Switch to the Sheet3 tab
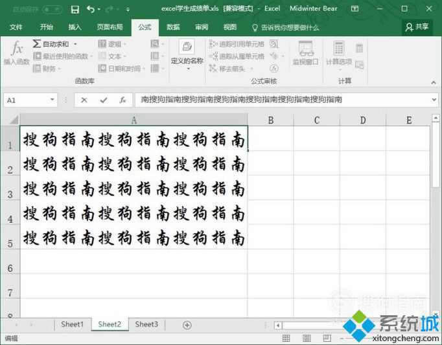The width and height of the screenshot is (442, 345). (146, 324)
